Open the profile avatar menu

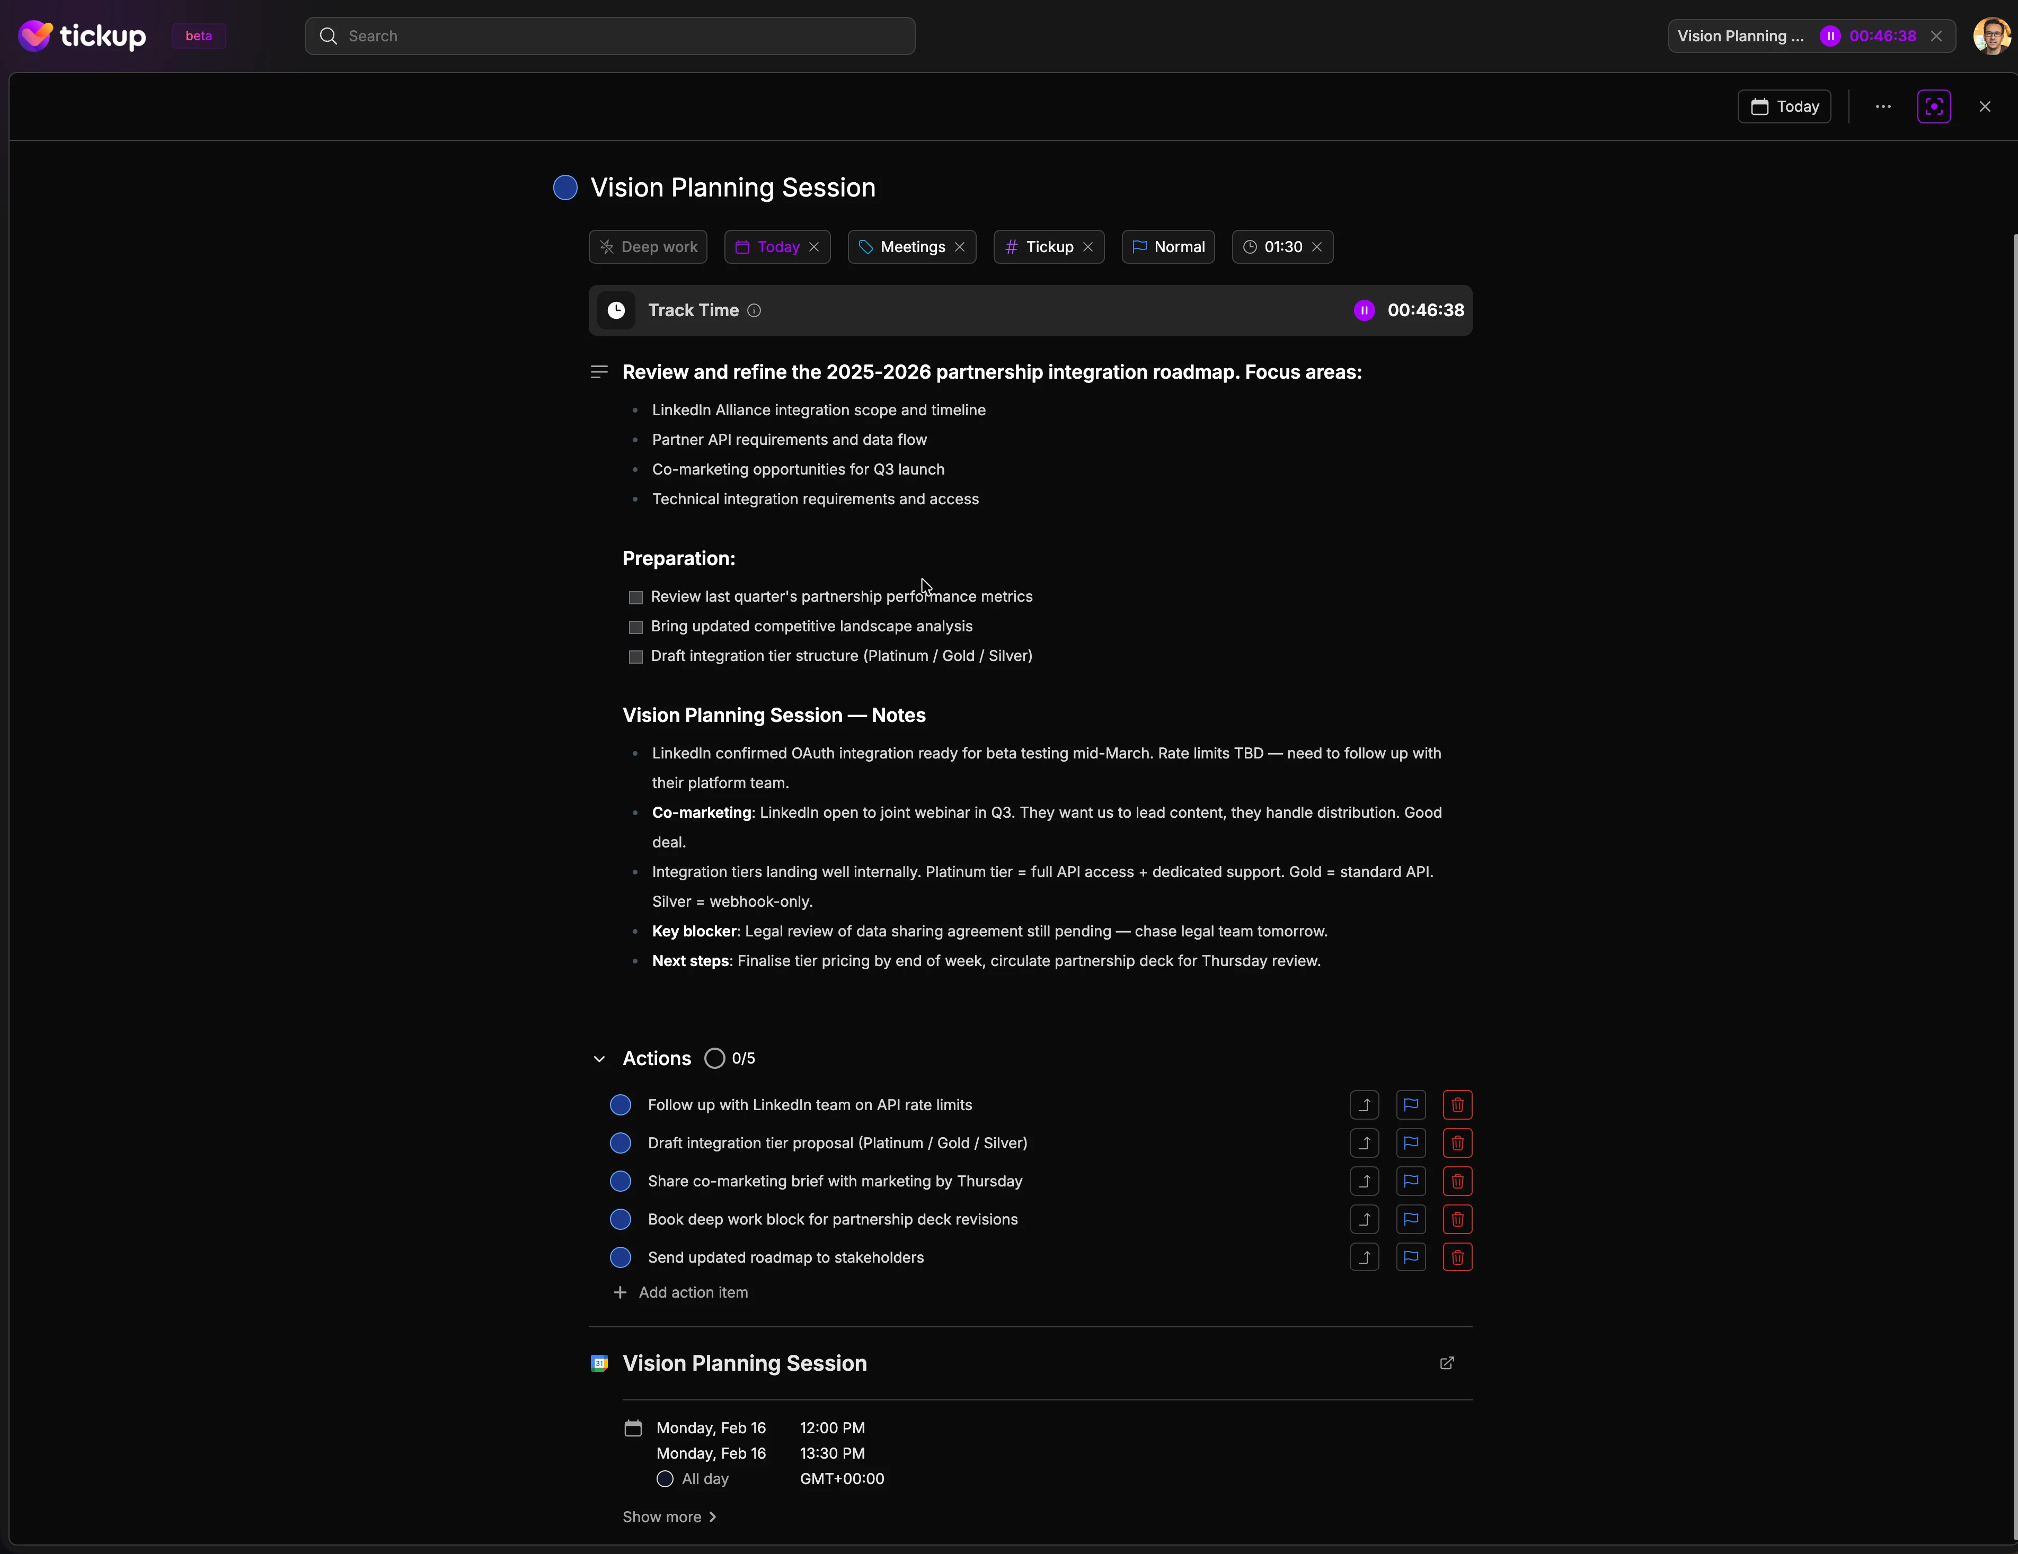(1992, 36)
